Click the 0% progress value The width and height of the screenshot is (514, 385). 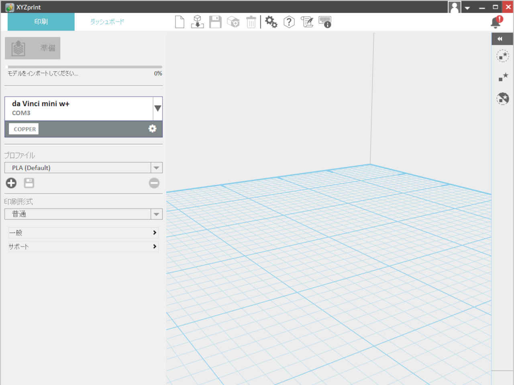pos(158,73)
